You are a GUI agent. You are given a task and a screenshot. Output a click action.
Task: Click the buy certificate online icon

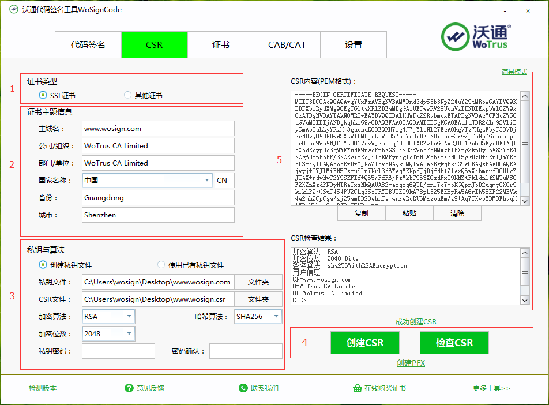point(356,388)
